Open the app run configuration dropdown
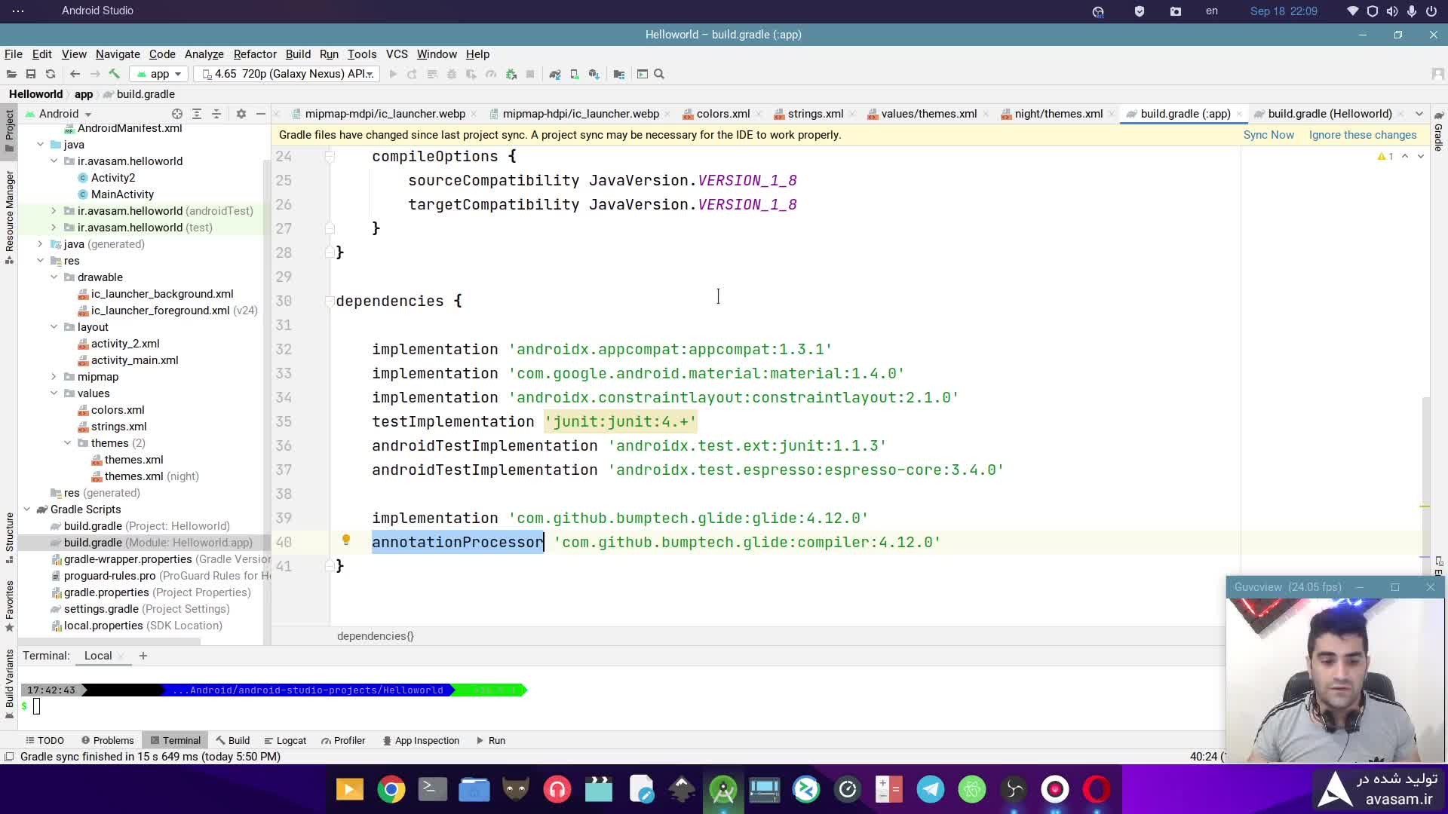This screenshot has width=1448, height=814. pos(159,74)
